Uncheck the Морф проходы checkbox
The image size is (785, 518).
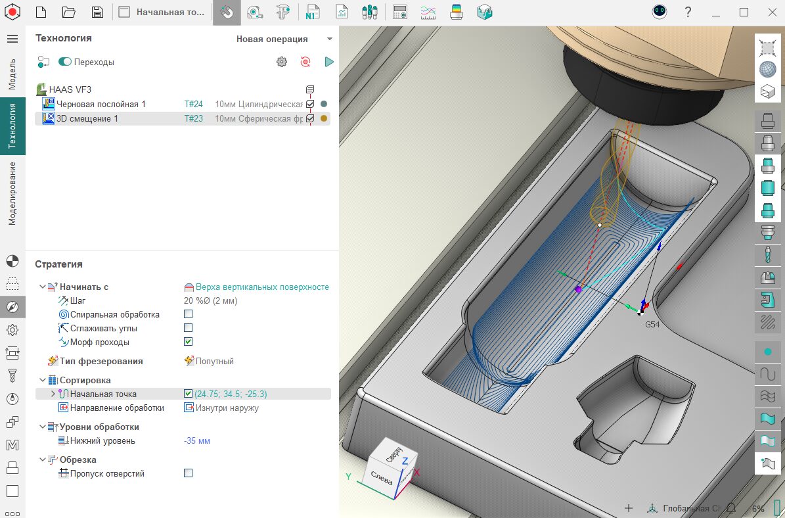tap(189, 342)
